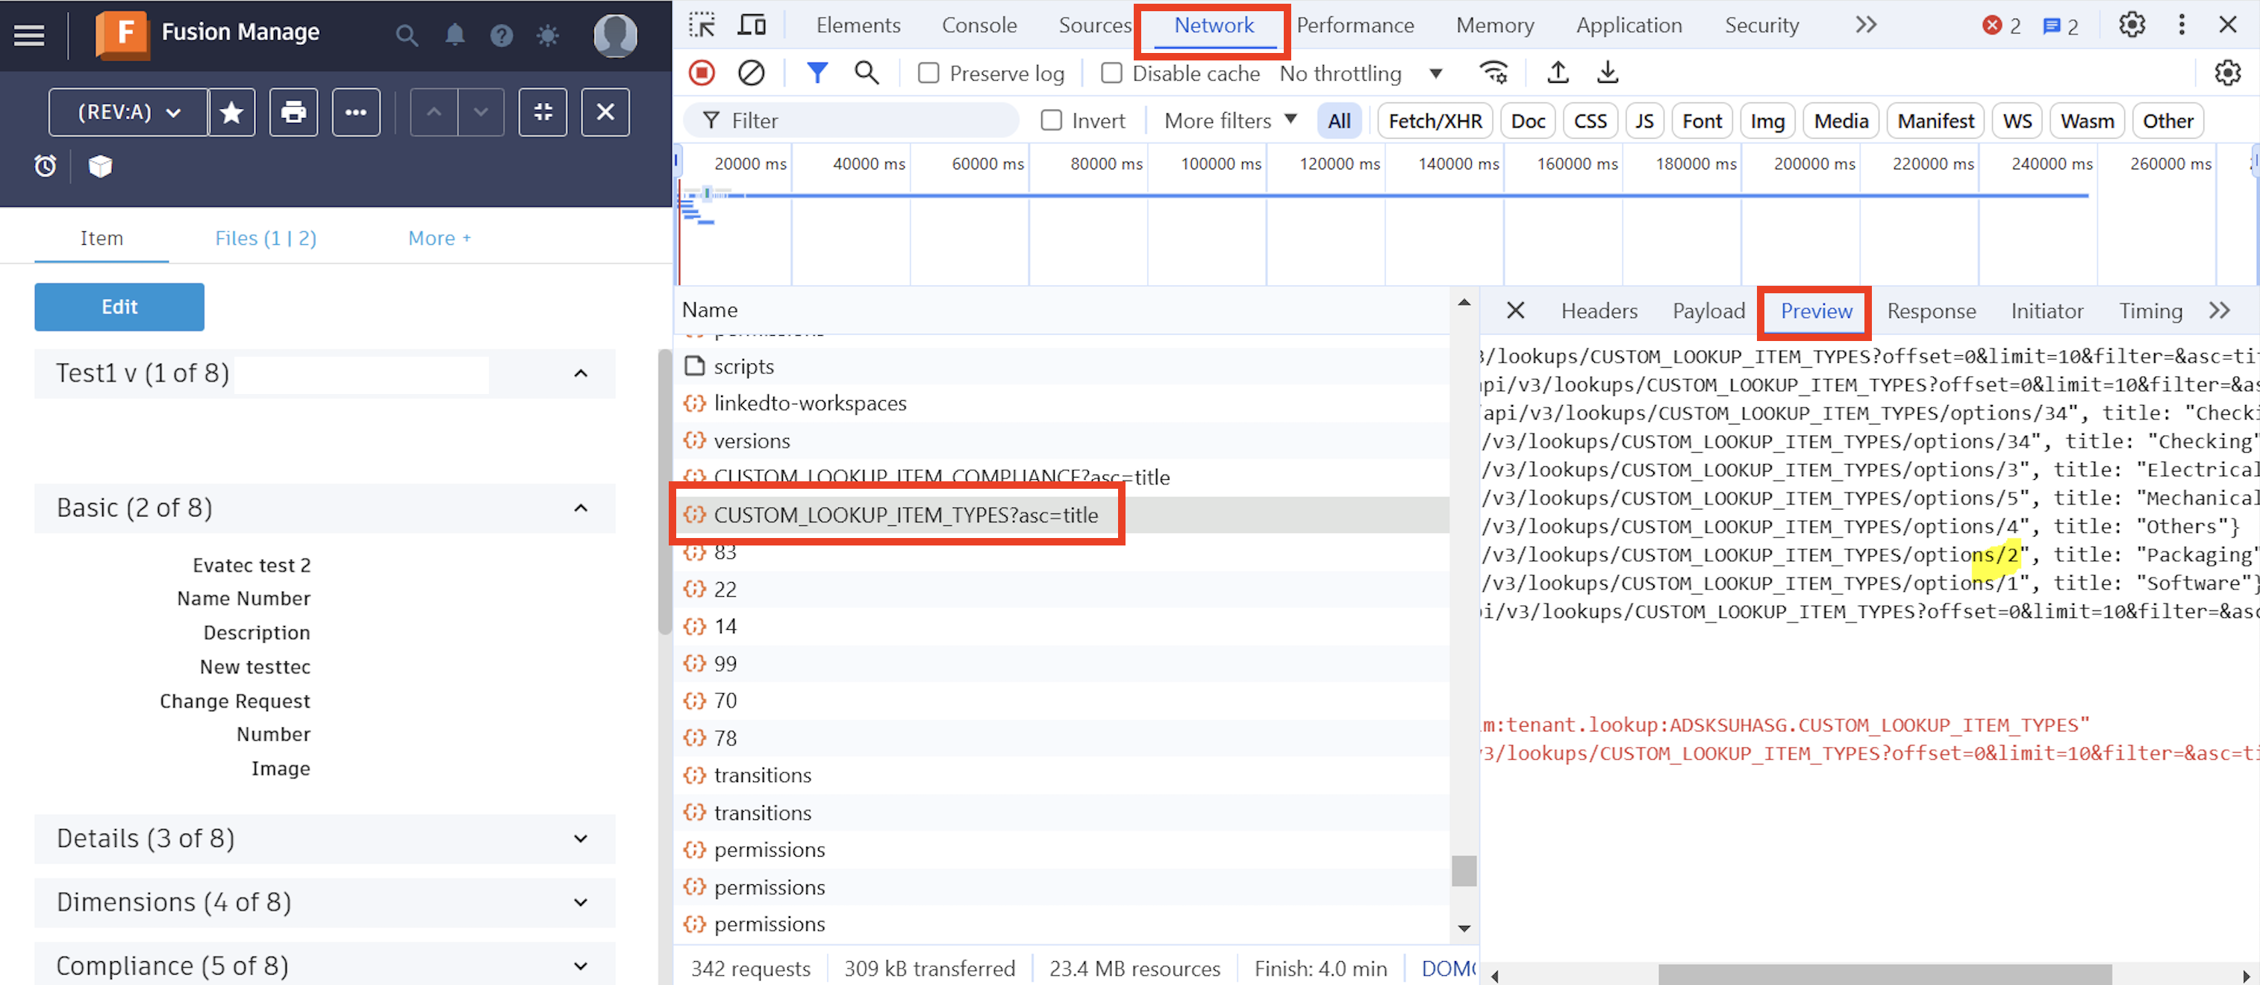2260x985 pixels.
Task: Activate the DevTools inspect element icon
Action: pos(702,25)
